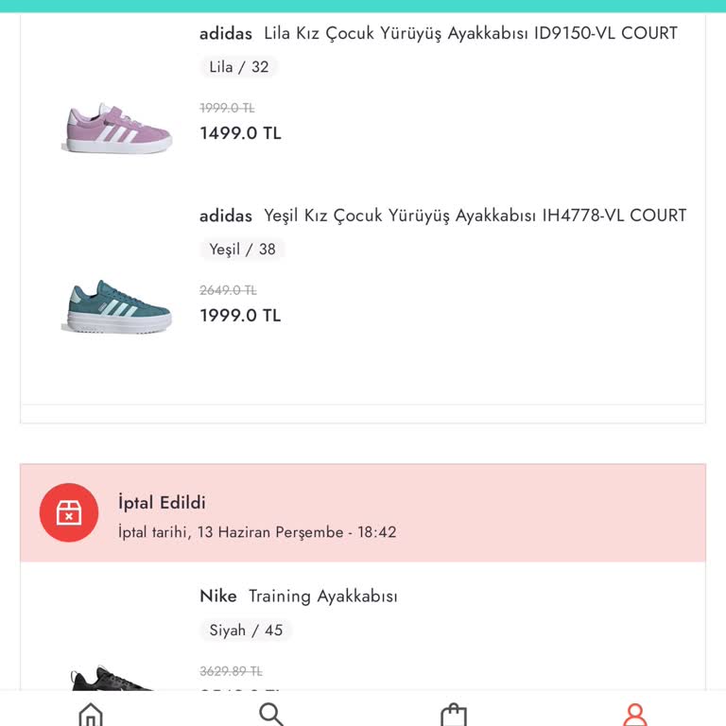Open the Nike Training Ayakkabısı product

(x=322, y=596)
